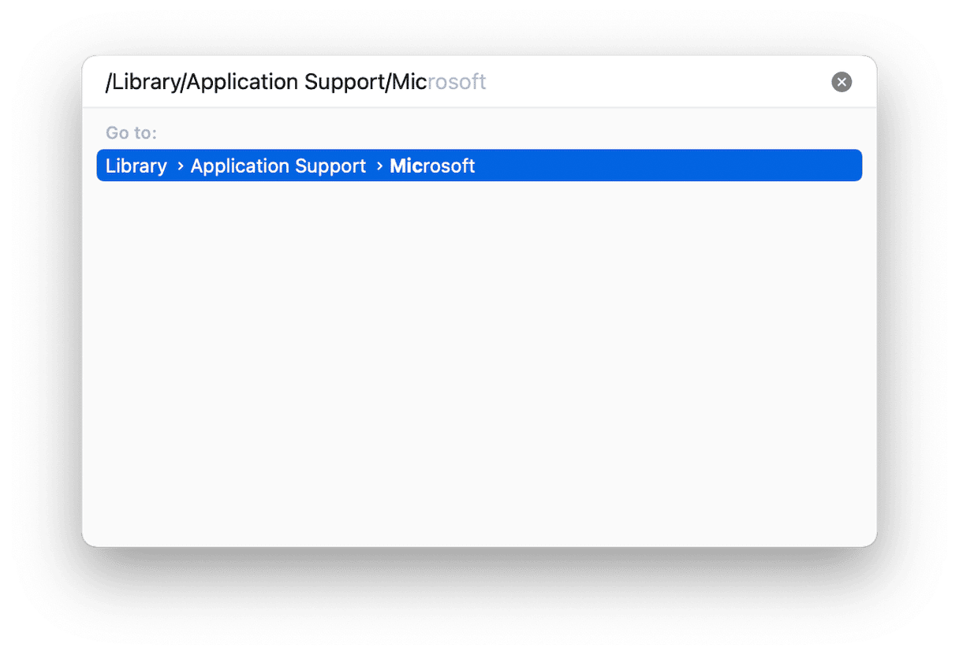This screenshot has height=655, width=959.
Task: Place cursor in "Application Support" of typed path
Action: coord(285,82)
